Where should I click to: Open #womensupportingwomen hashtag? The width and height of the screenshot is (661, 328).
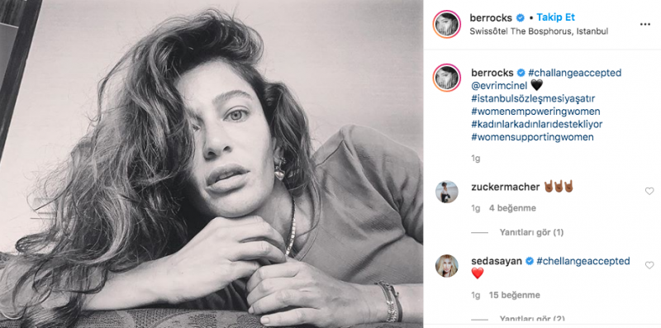(532, 137)
